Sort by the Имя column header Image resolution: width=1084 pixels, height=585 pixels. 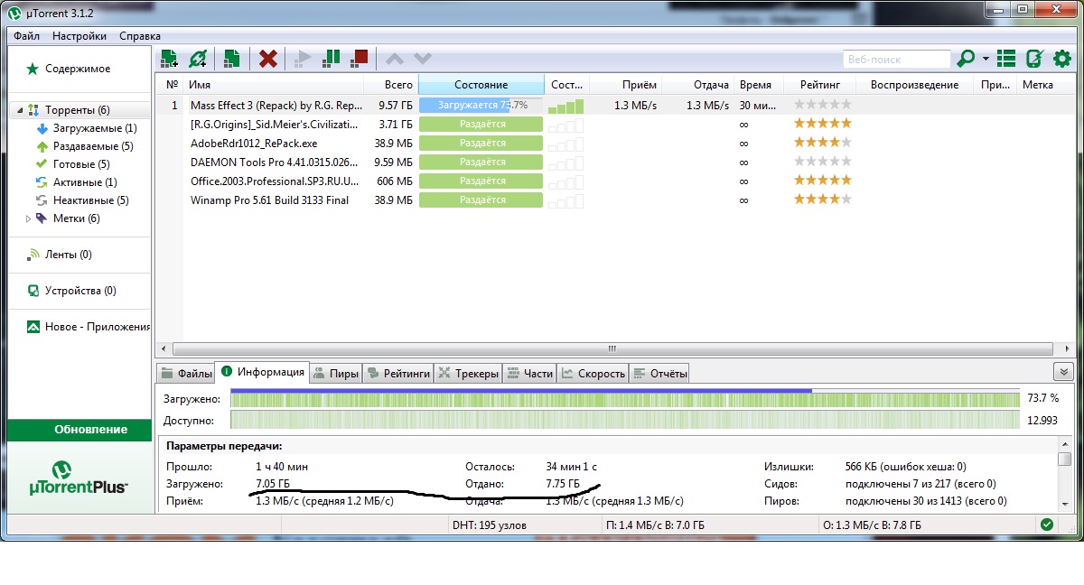tap(274, 85)
